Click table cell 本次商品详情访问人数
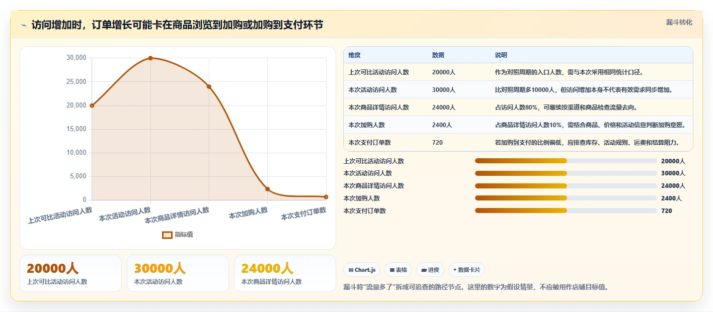The image size is (713, 312). coord(379,108)
